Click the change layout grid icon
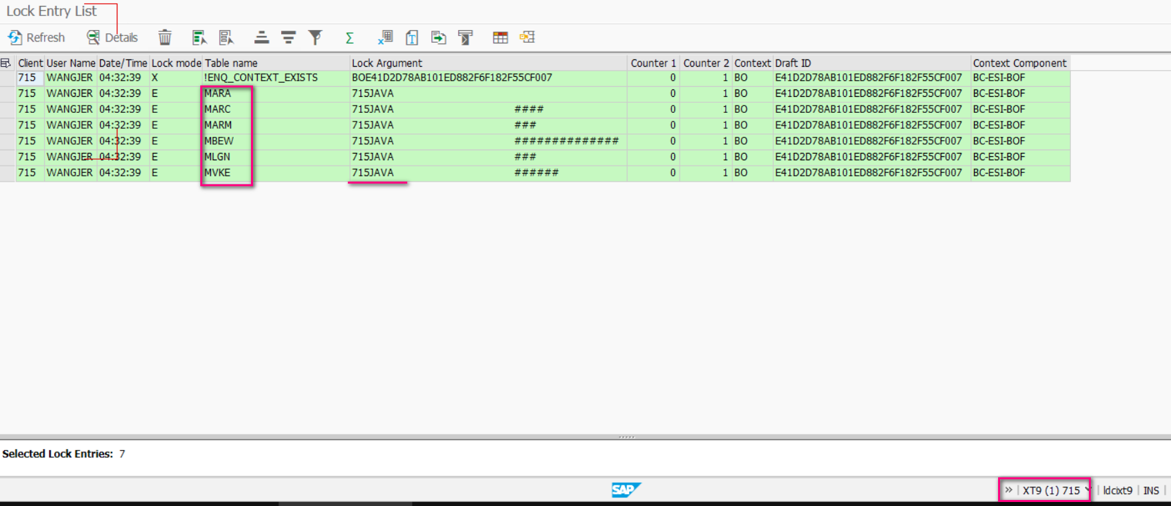The image size is (1171, 506). tap(500, 37)
